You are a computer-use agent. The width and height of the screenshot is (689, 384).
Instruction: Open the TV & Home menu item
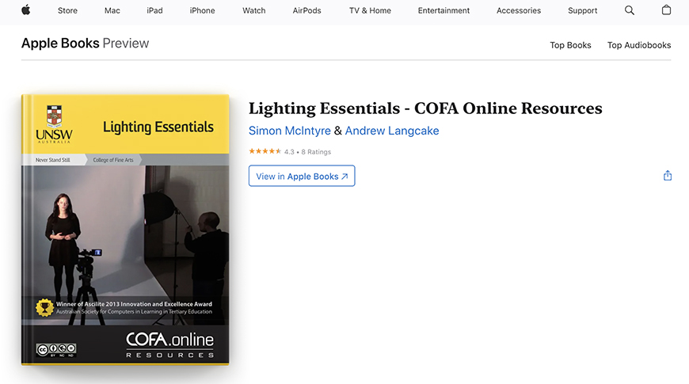[370, 10]
